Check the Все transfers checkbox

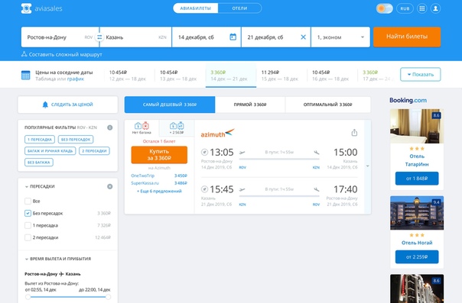click(28, 201)
